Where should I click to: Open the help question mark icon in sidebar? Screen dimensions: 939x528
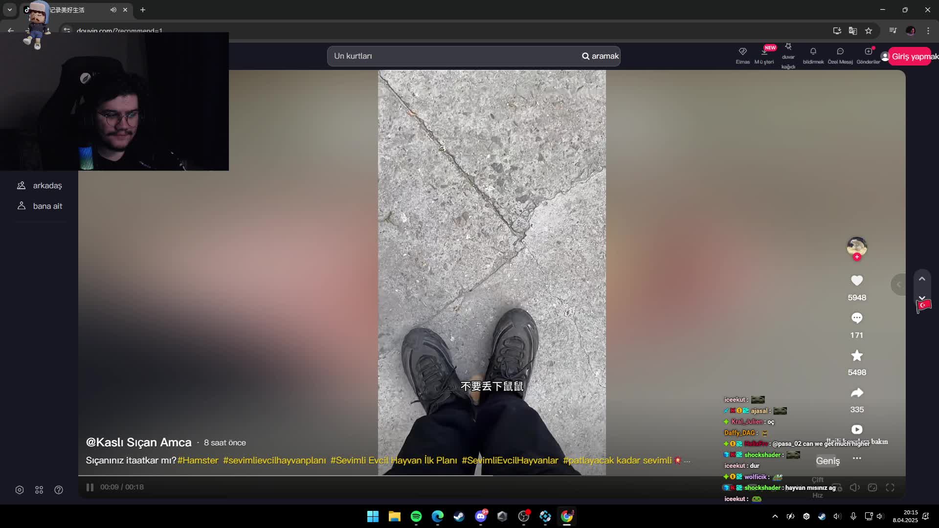tap(59, 490)
